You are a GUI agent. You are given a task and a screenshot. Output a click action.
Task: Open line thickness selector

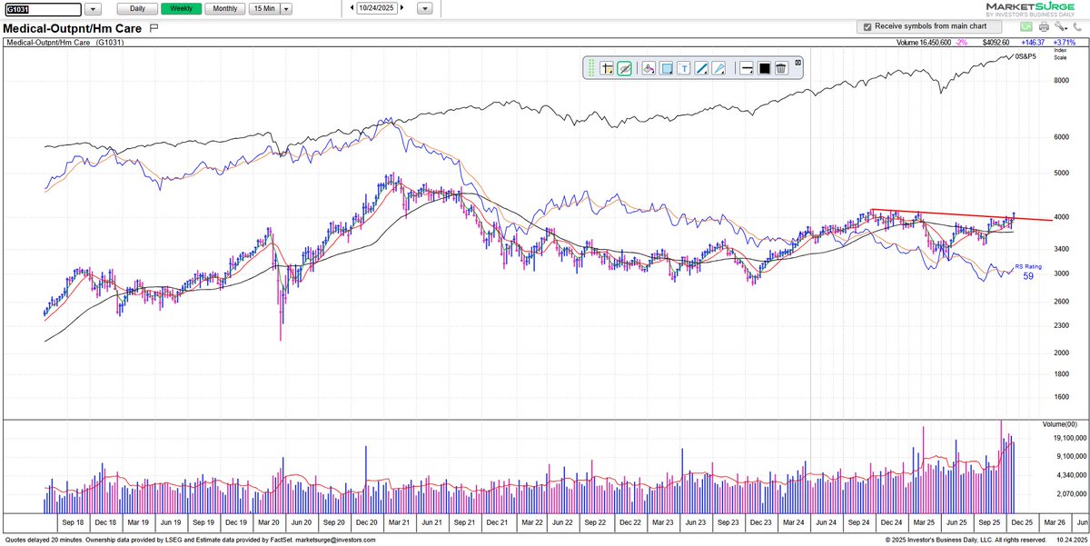coord(747,68)
